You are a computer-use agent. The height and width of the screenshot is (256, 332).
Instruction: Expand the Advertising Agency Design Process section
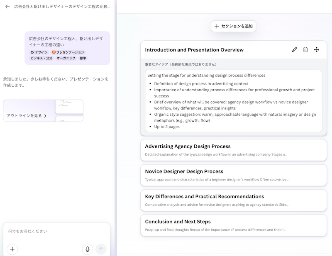233,150
